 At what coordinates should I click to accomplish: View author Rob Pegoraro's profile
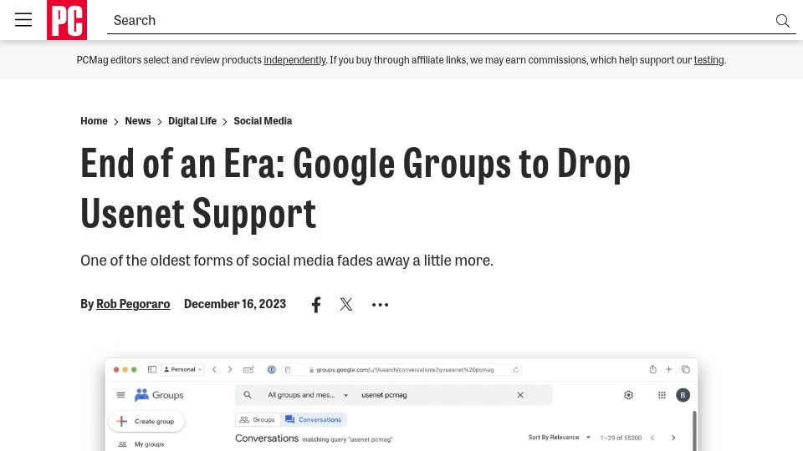133,304
